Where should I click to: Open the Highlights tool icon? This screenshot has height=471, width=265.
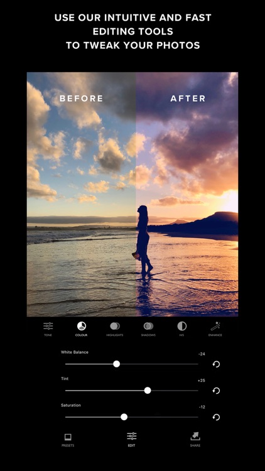115,326
